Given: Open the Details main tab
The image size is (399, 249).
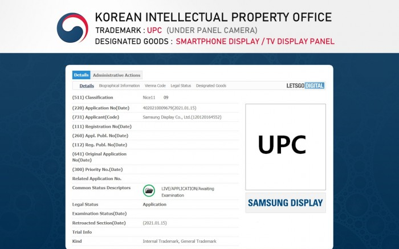Looking at the screenshot, I should (81, 75).
